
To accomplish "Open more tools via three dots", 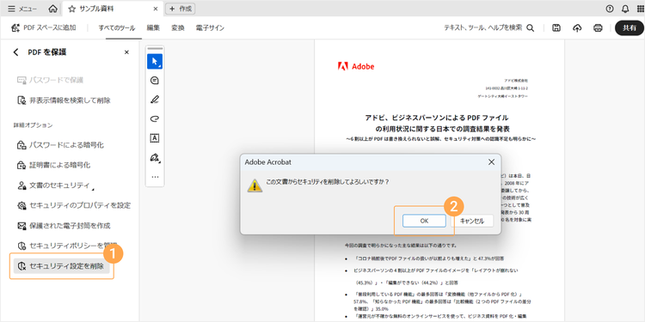I will 155,177.
